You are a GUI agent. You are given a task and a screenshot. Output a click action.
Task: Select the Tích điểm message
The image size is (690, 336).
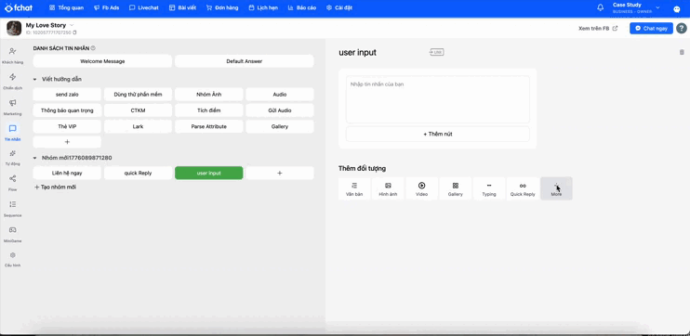tap(209, 110)
